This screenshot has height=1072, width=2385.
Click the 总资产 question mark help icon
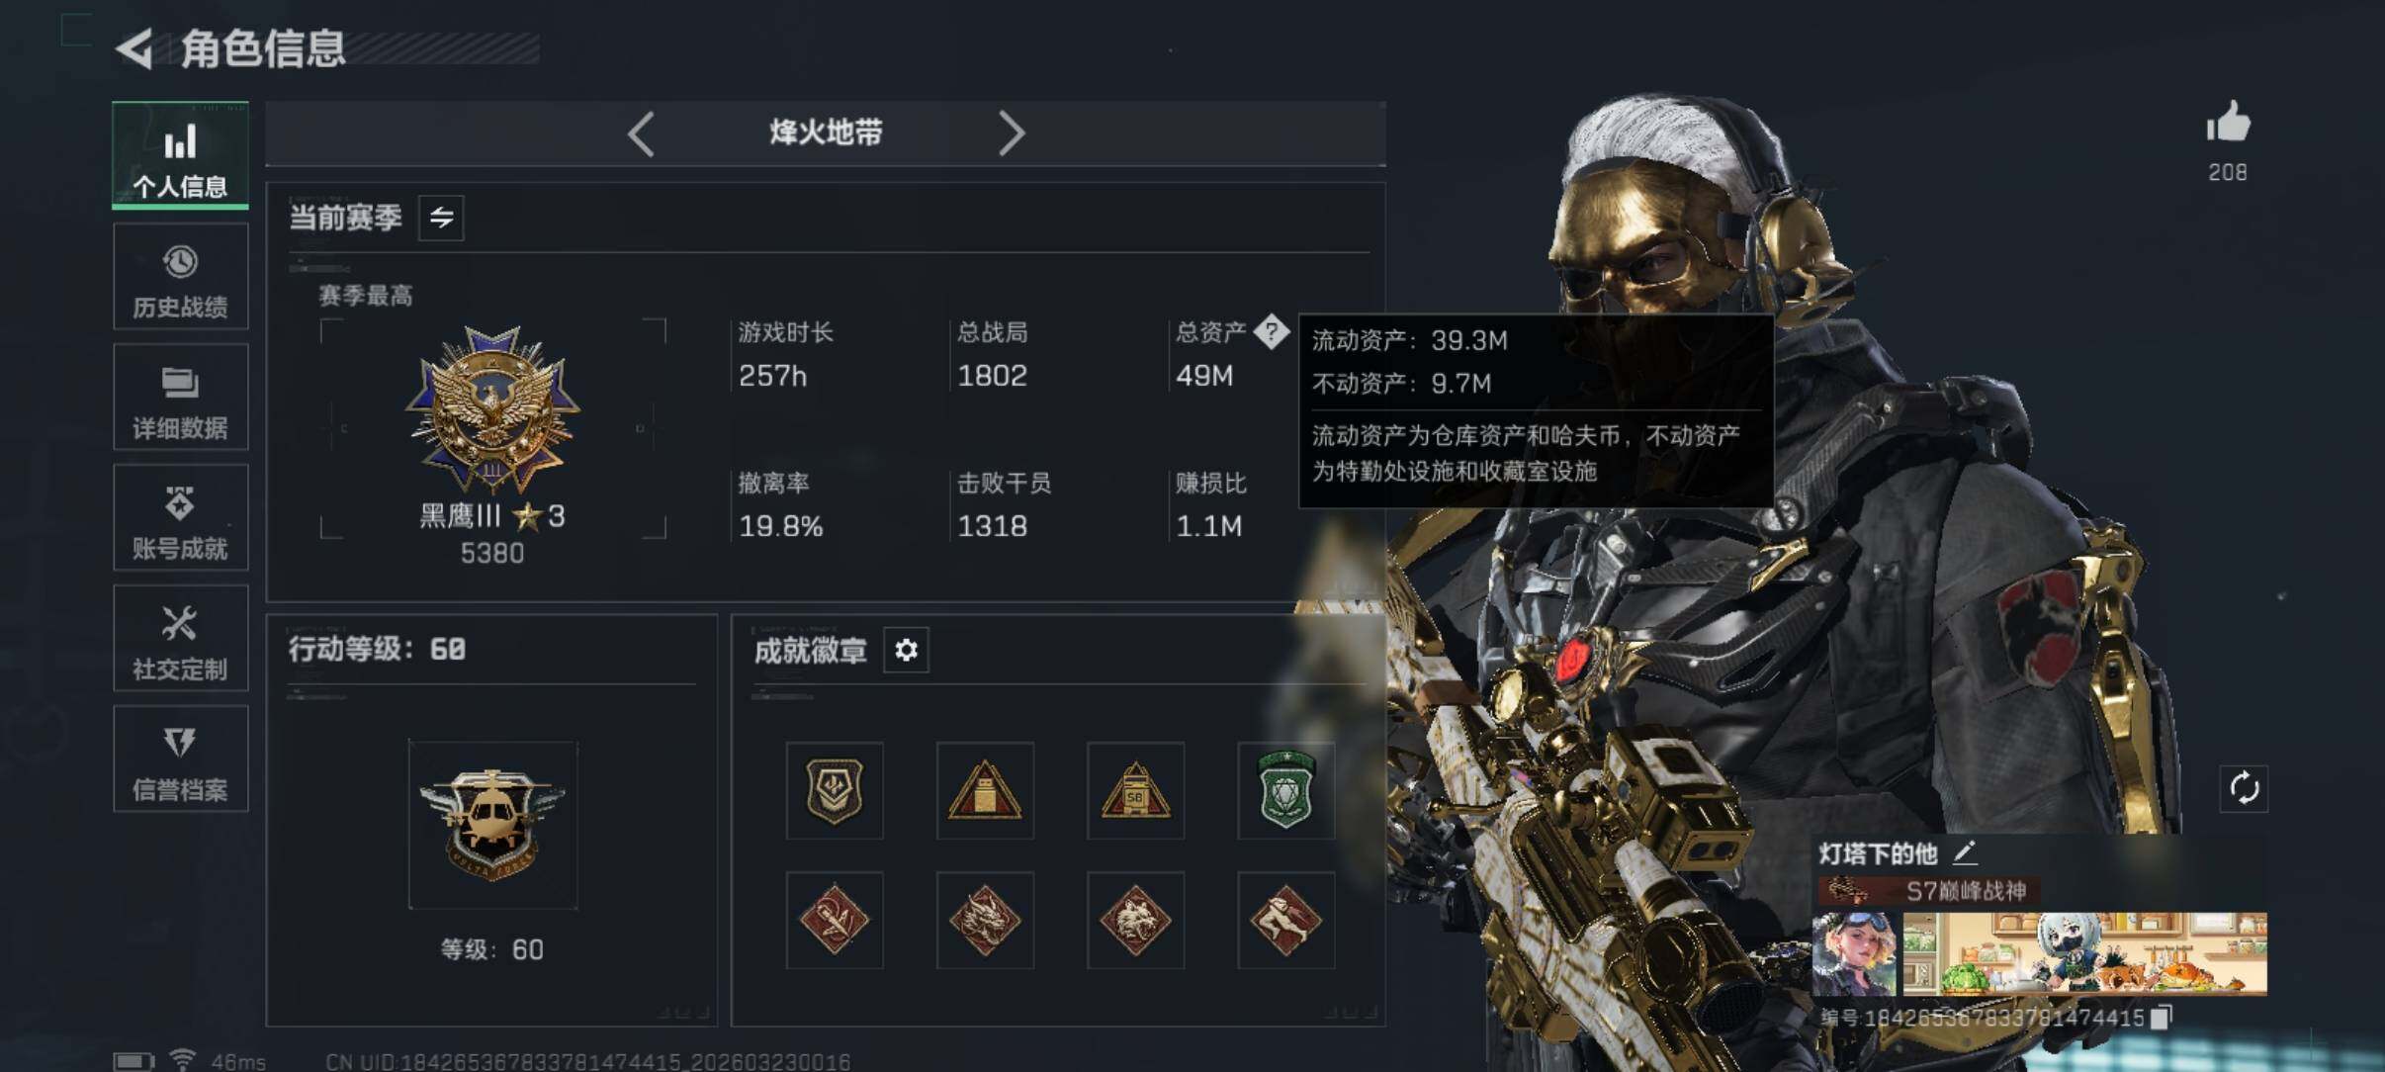click(x=1272, y=331)
